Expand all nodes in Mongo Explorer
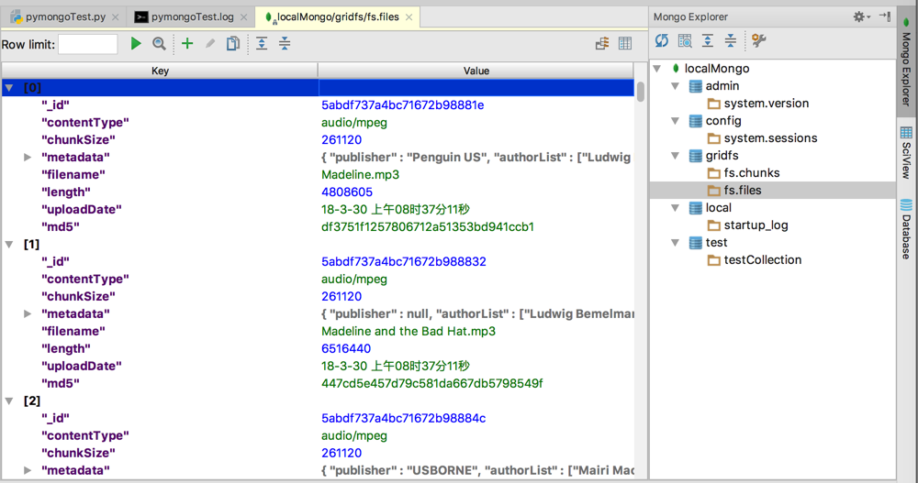Image resolution: width=918 pixels, height=483 pixels. (708, 41)
